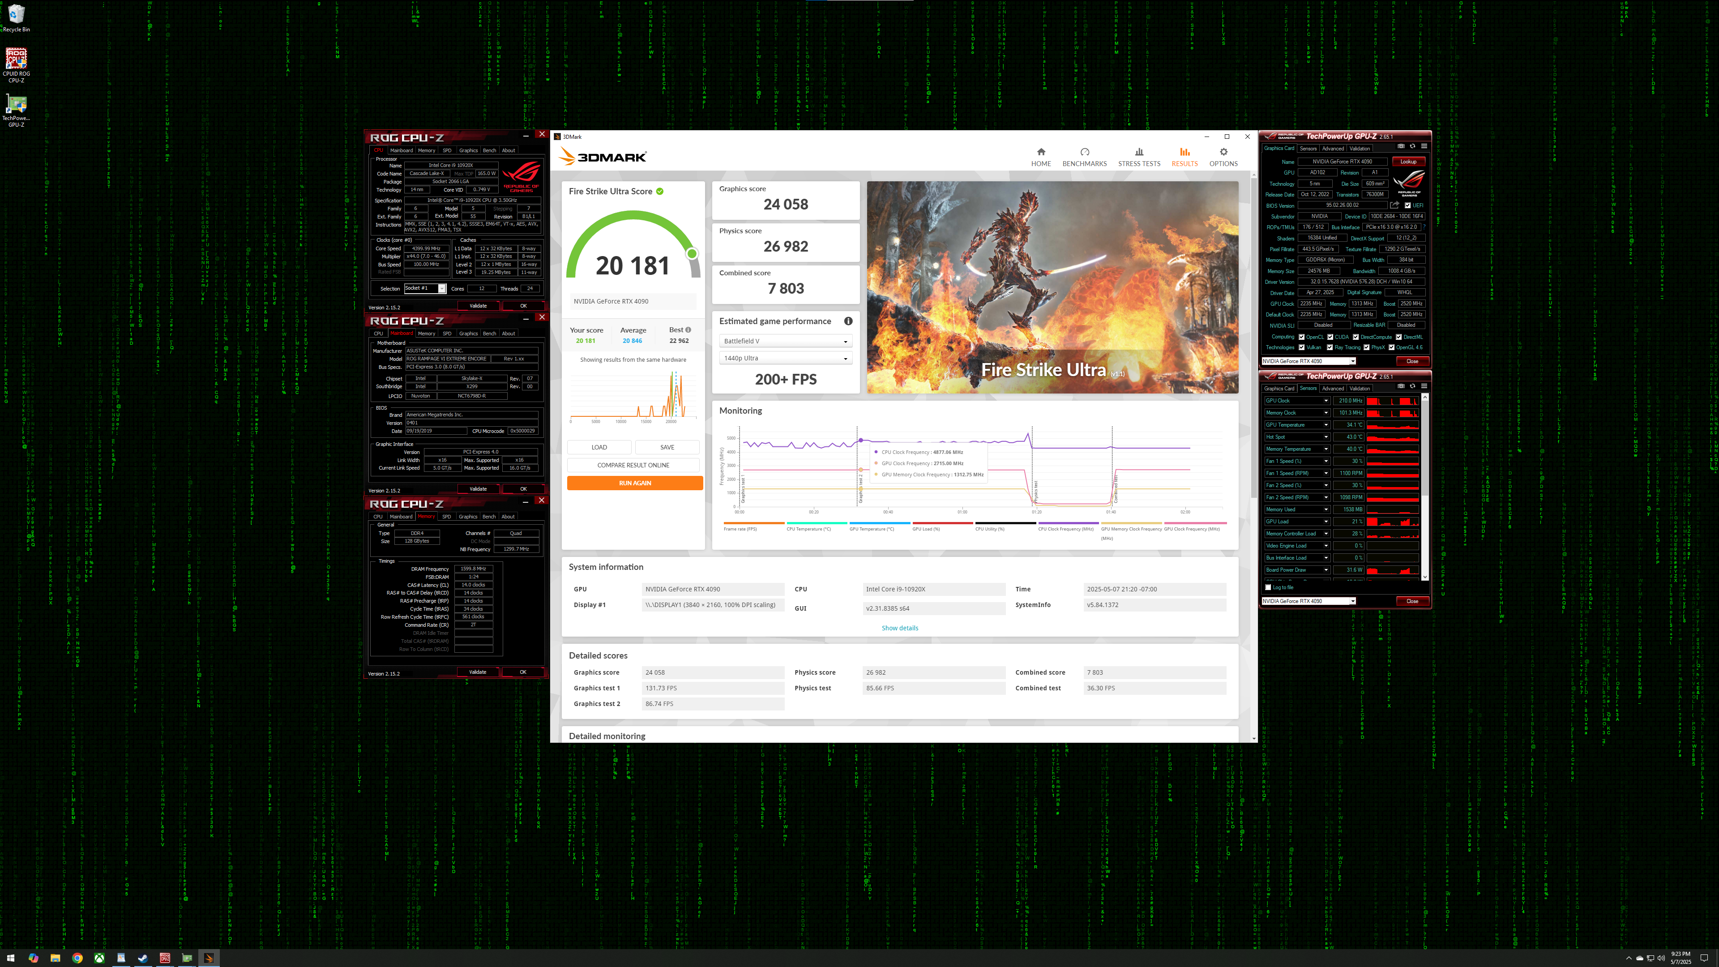Click the CPU Clock Frequency marker on the monitoring graph
1719x967 pixels.
[861, 441]
